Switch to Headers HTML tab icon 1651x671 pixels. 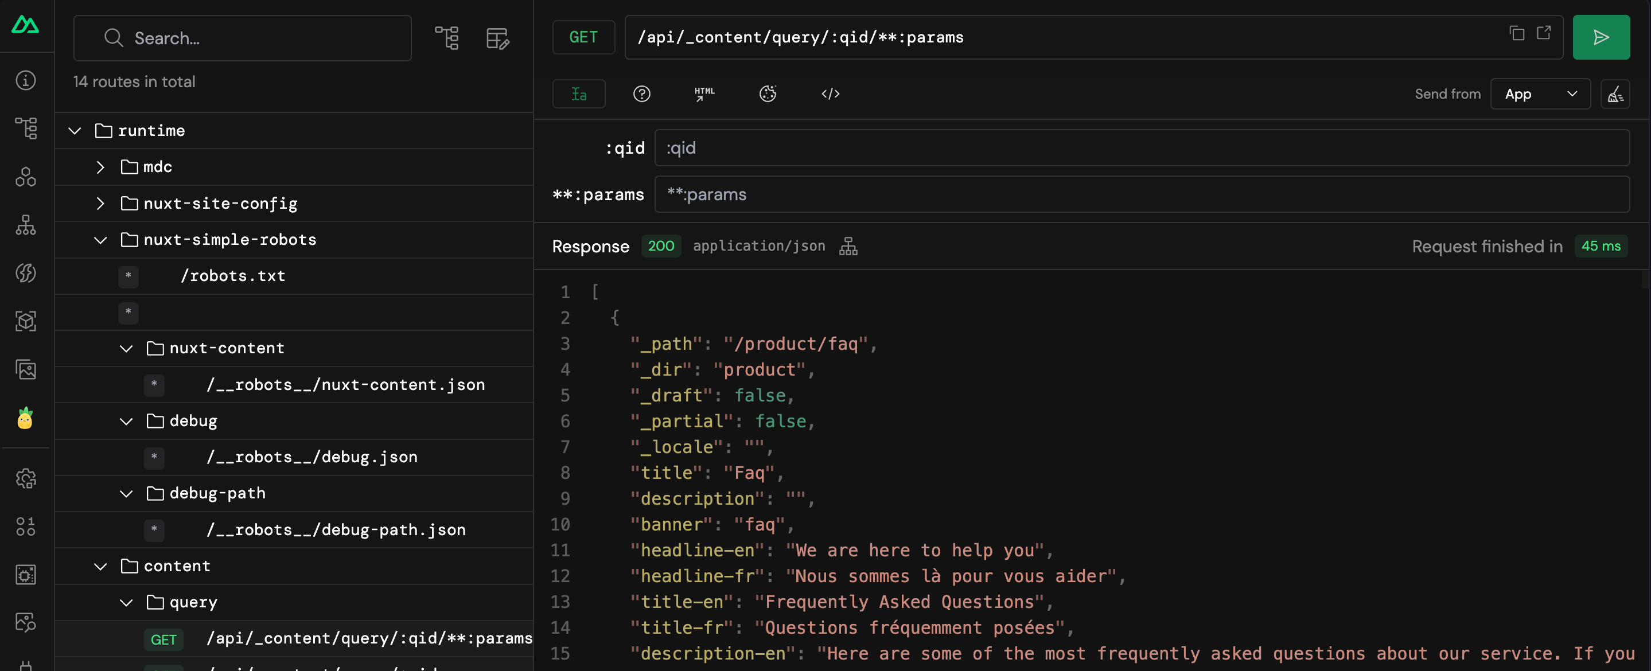click(x=704, y=94)
